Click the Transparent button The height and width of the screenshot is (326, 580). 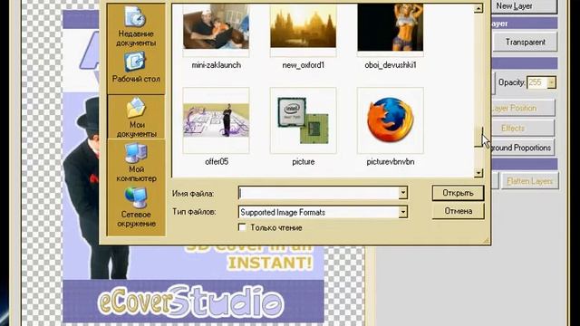pos(526,43)
